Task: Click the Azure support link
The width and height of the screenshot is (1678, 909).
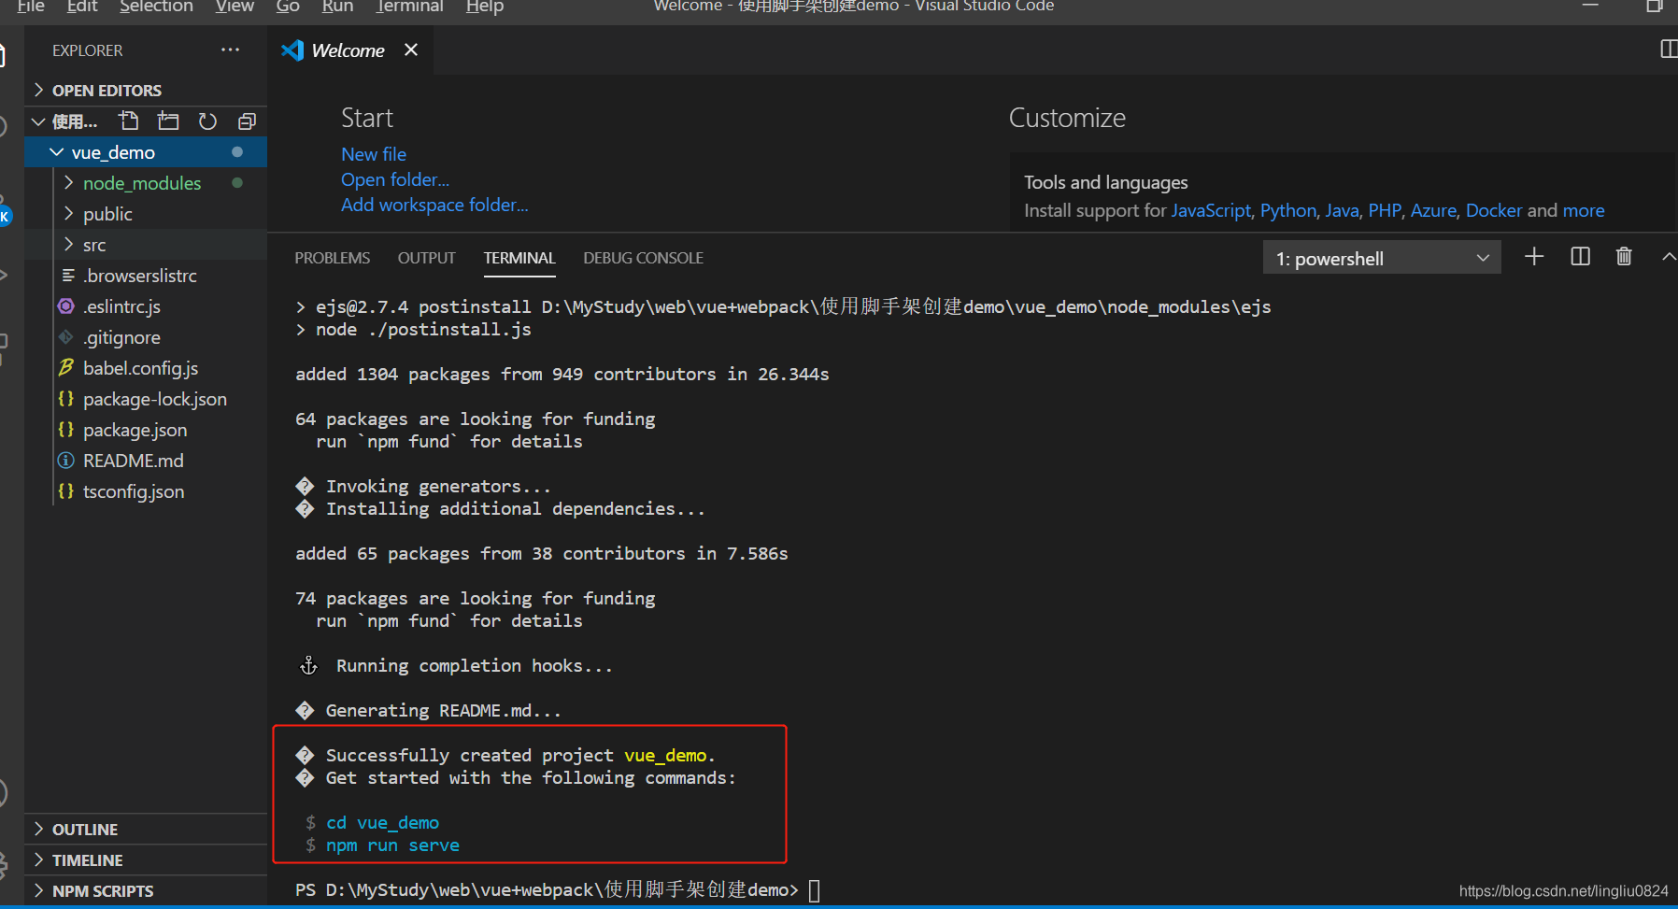Action: point(1433,210)
